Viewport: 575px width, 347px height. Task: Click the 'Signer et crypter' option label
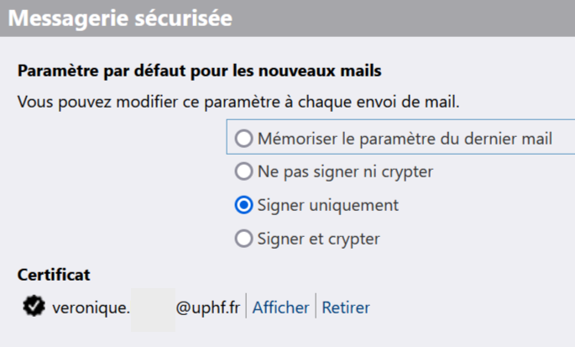319,239
